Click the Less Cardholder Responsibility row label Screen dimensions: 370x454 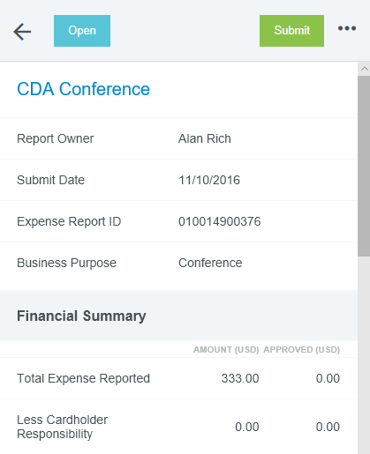(63, 427)
